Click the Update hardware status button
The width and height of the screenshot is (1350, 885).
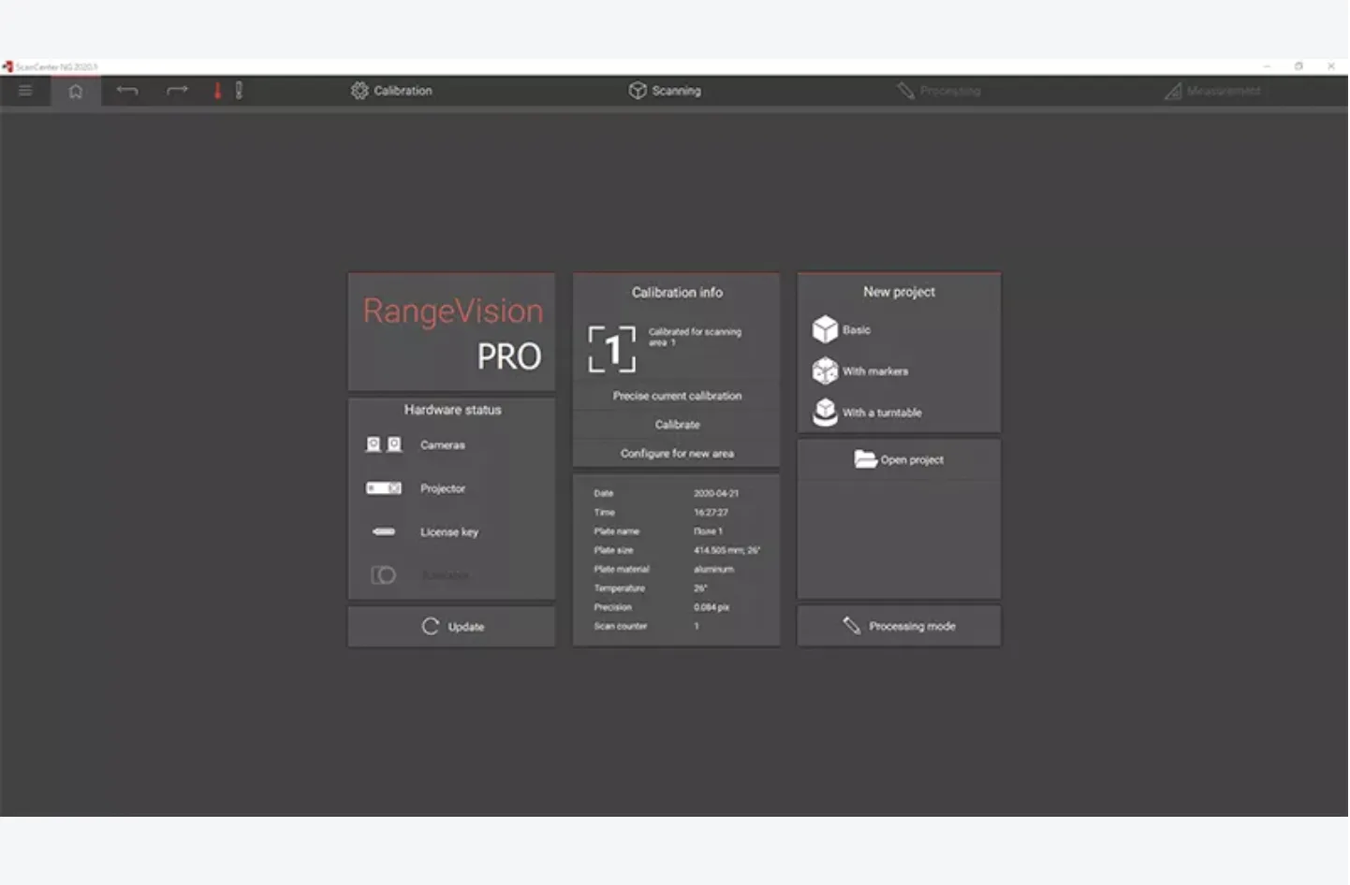452,627
